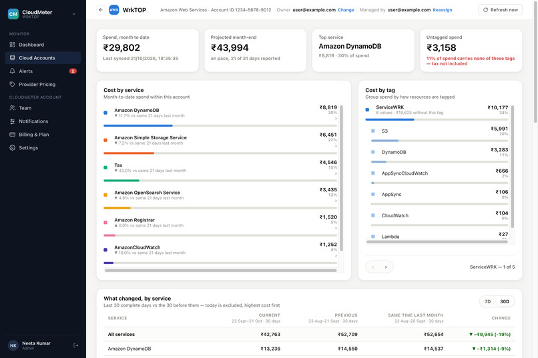Click the Provider Pricing tag icon
This screenshot has height=358, width=538.
(x=13, y=84)
